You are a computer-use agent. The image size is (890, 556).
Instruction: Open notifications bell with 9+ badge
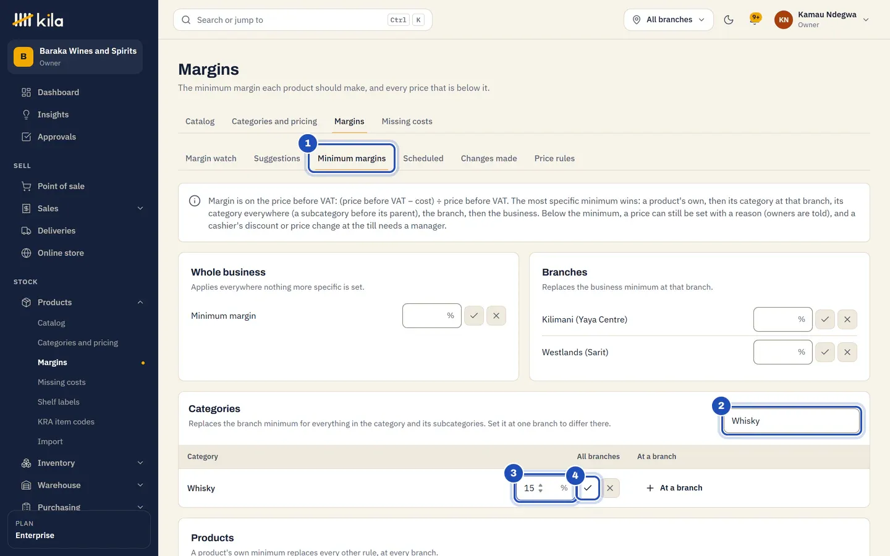coord(755,20)
